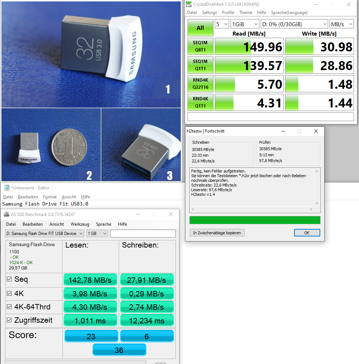The width and height of the screenshot is (359, 364).
Task: Open Ansicht menu in AS SSD Benchmark
Action: click(57, 224)
